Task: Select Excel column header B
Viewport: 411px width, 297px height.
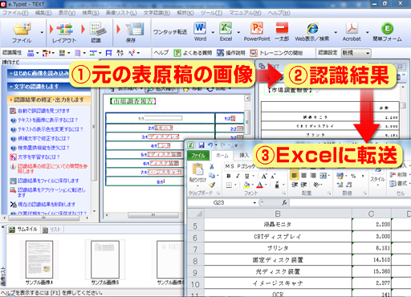Action: [278, 214]
